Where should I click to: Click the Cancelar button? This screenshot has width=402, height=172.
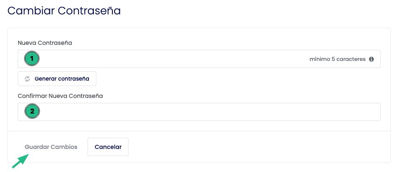click(108, 147)
